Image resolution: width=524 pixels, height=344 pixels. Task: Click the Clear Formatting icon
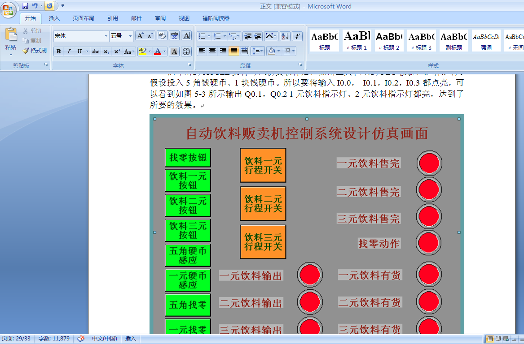[162, 34]
